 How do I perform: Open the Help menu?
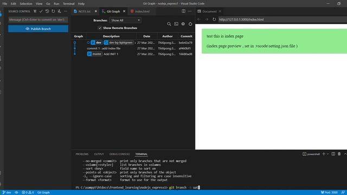(81, 4)
